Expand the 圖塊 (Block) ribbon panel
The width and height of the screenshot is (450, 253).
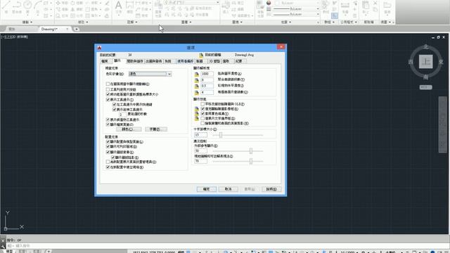click(237, 22)
